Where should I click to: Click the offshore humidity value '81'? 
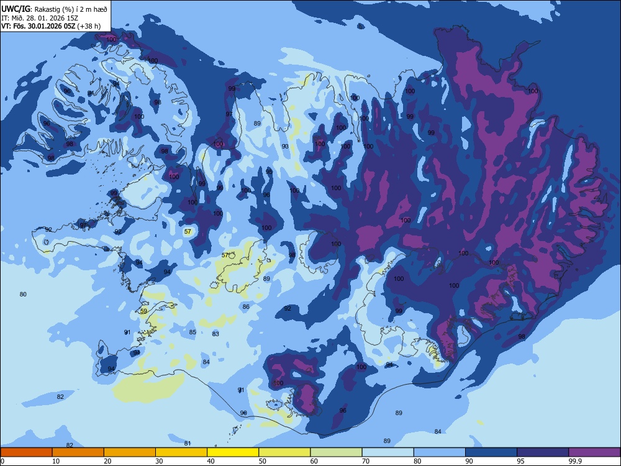pyautogui.click(x=188, y=443)
